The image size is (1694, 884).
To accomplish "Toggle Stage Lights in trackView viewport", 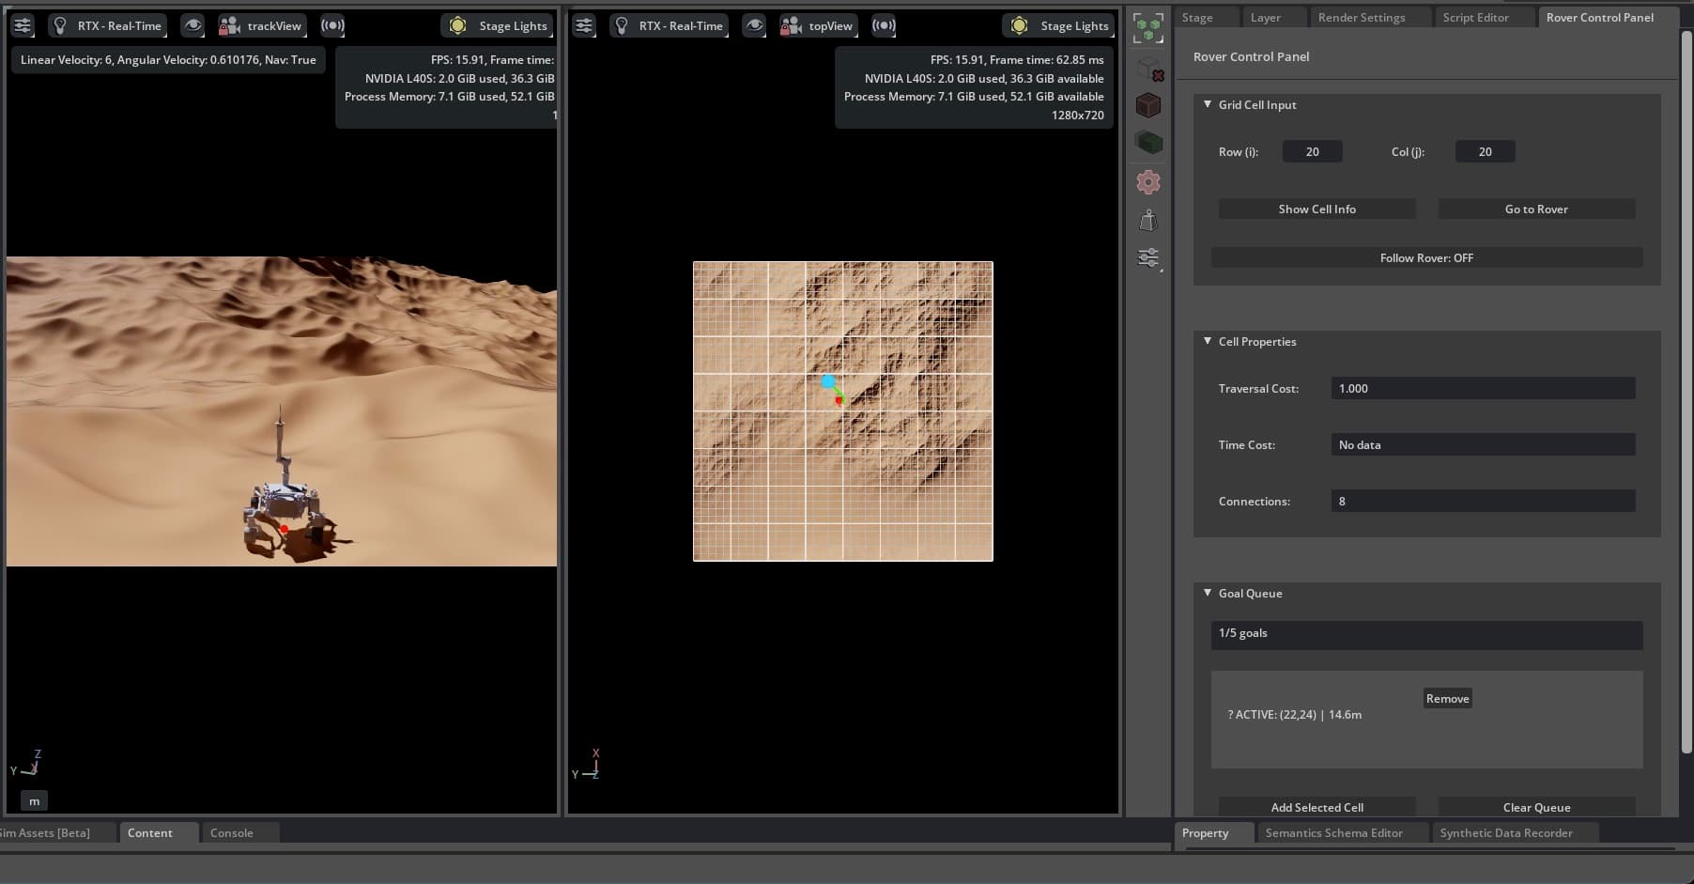I will click(497, 25).
